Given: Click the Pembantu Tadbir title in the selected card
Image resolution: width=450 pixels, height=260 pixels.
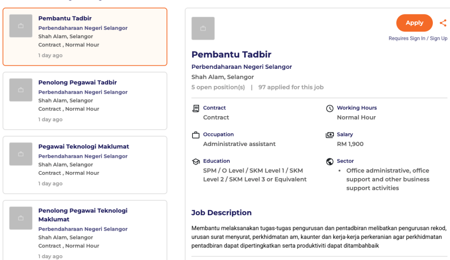Looking at the screenshot, I should 65,18.
